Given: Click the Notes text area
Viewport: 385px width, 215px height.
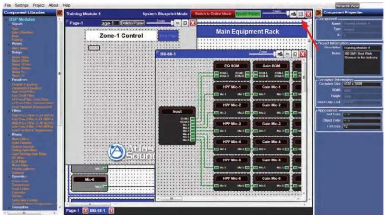Looking at the screenshot, I should click(x=362, y=63).
